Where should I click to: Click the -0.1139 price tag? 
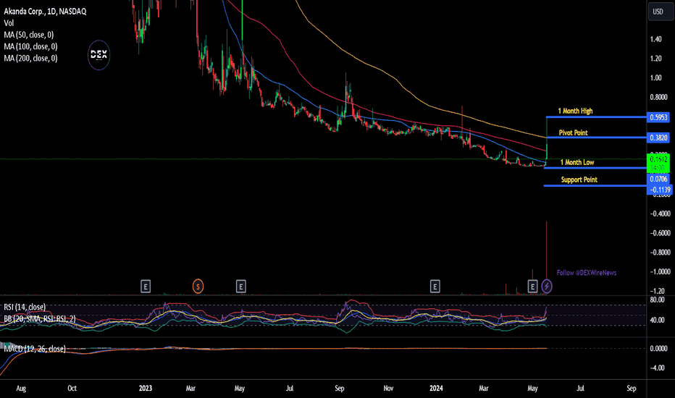coord(660,190)
